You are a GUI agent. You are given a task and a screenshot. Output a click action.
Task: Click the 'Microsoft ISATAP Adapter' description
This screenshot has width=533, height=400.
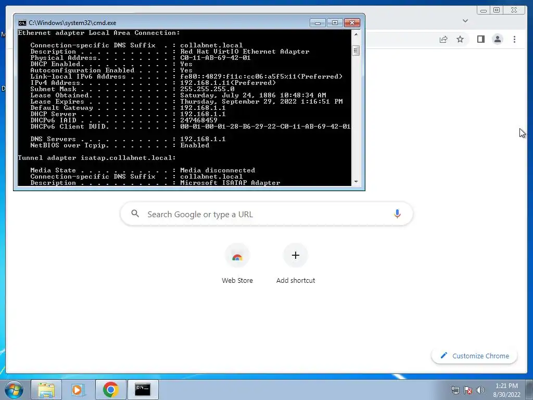pyautogui.click(x=230, y=183)
